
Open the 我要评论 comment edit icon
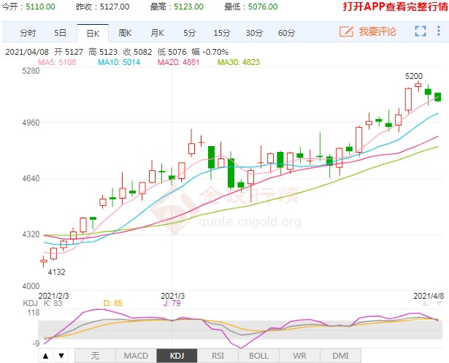[346, 31]
